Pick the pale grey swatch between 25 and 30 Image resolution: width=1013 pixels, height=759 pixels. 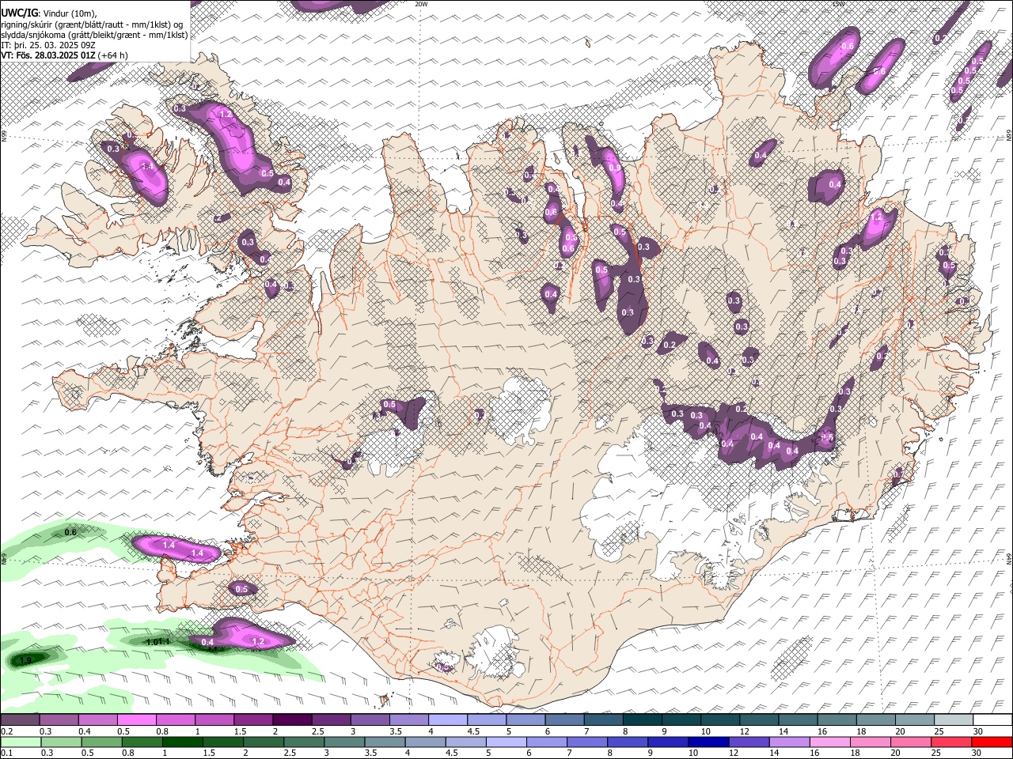[x=953, y=720]
